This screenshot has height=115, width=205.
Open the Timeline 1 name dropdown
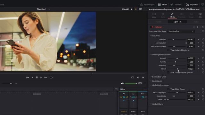coord(49,9)
